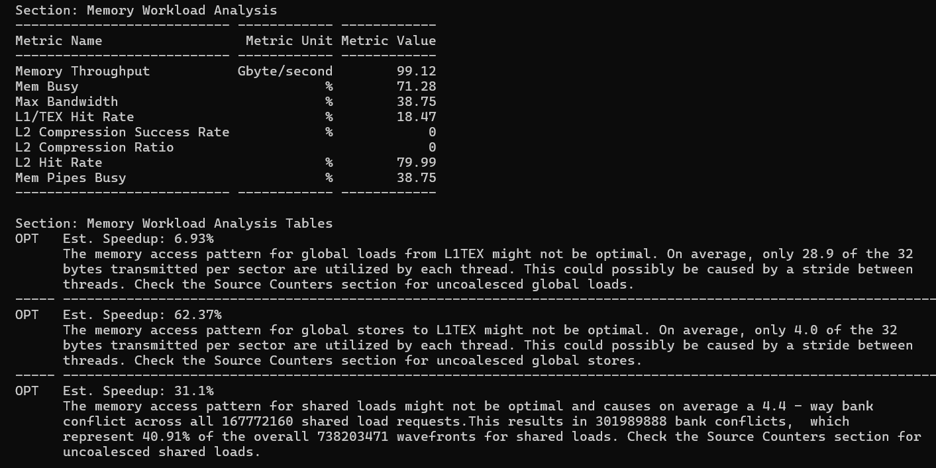Click the 'Metric Unit' column header
Image resolution: width=936 pixels, height=468 pixels.
pos(289,41)
